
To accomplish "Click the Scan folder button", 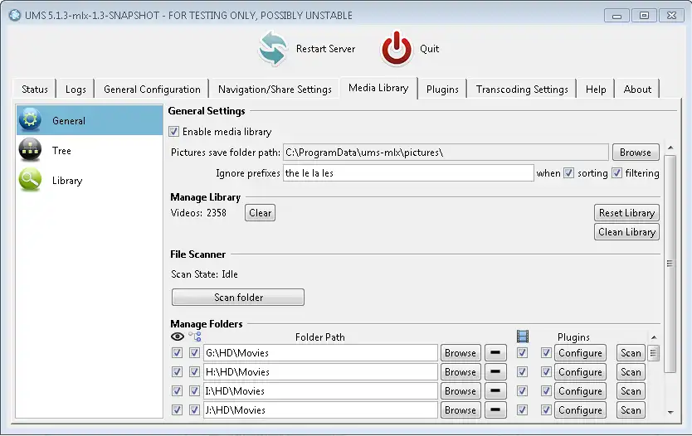I will click(x=238, y=297).
